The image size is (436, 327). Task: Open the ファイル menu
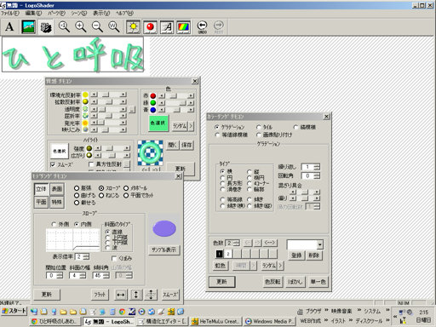9,13
